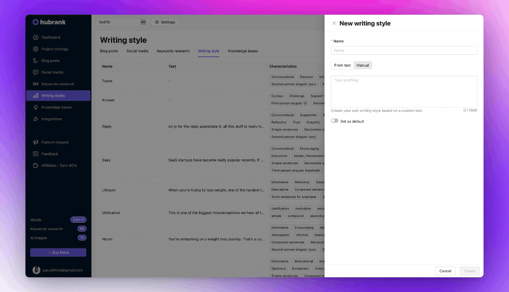Click the Integrations plug icon

click(x=36, y=119)
